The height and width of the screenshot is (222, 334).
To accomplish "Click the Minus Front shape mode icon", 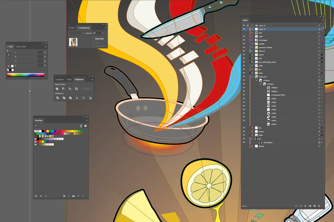I will click(x=63, y=89).
